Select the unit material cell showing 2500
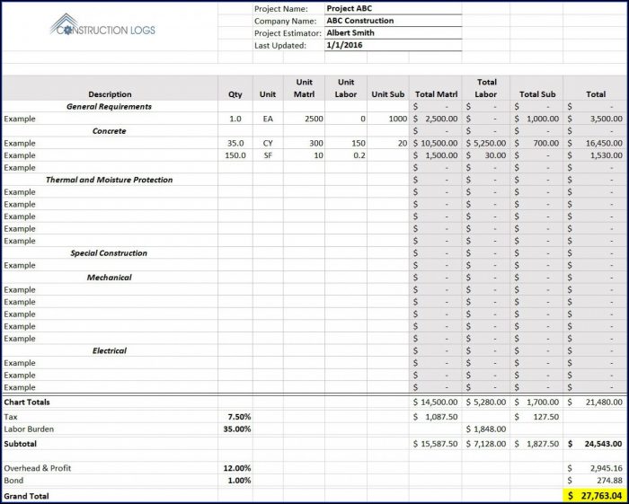629x504 pixels. click(x=304, y=119)
